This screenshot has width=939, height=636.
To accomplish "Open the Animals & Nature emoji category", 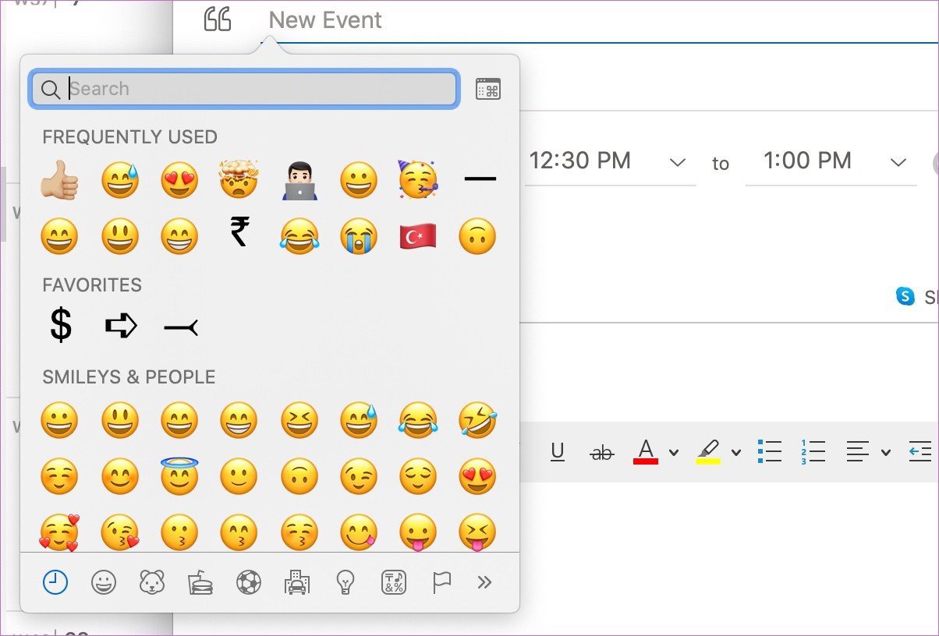I will 152,581.
